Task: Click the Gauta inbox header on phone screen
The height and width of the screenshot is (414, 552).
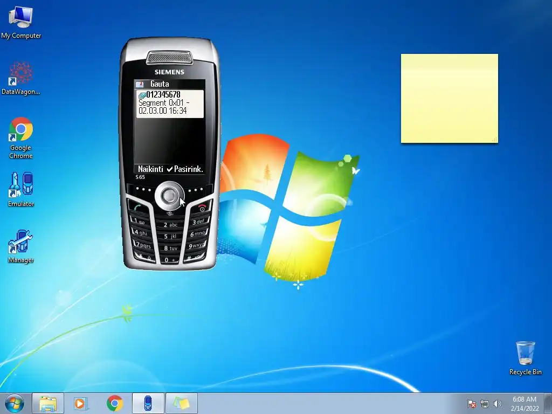Action: tap(160, 84)
